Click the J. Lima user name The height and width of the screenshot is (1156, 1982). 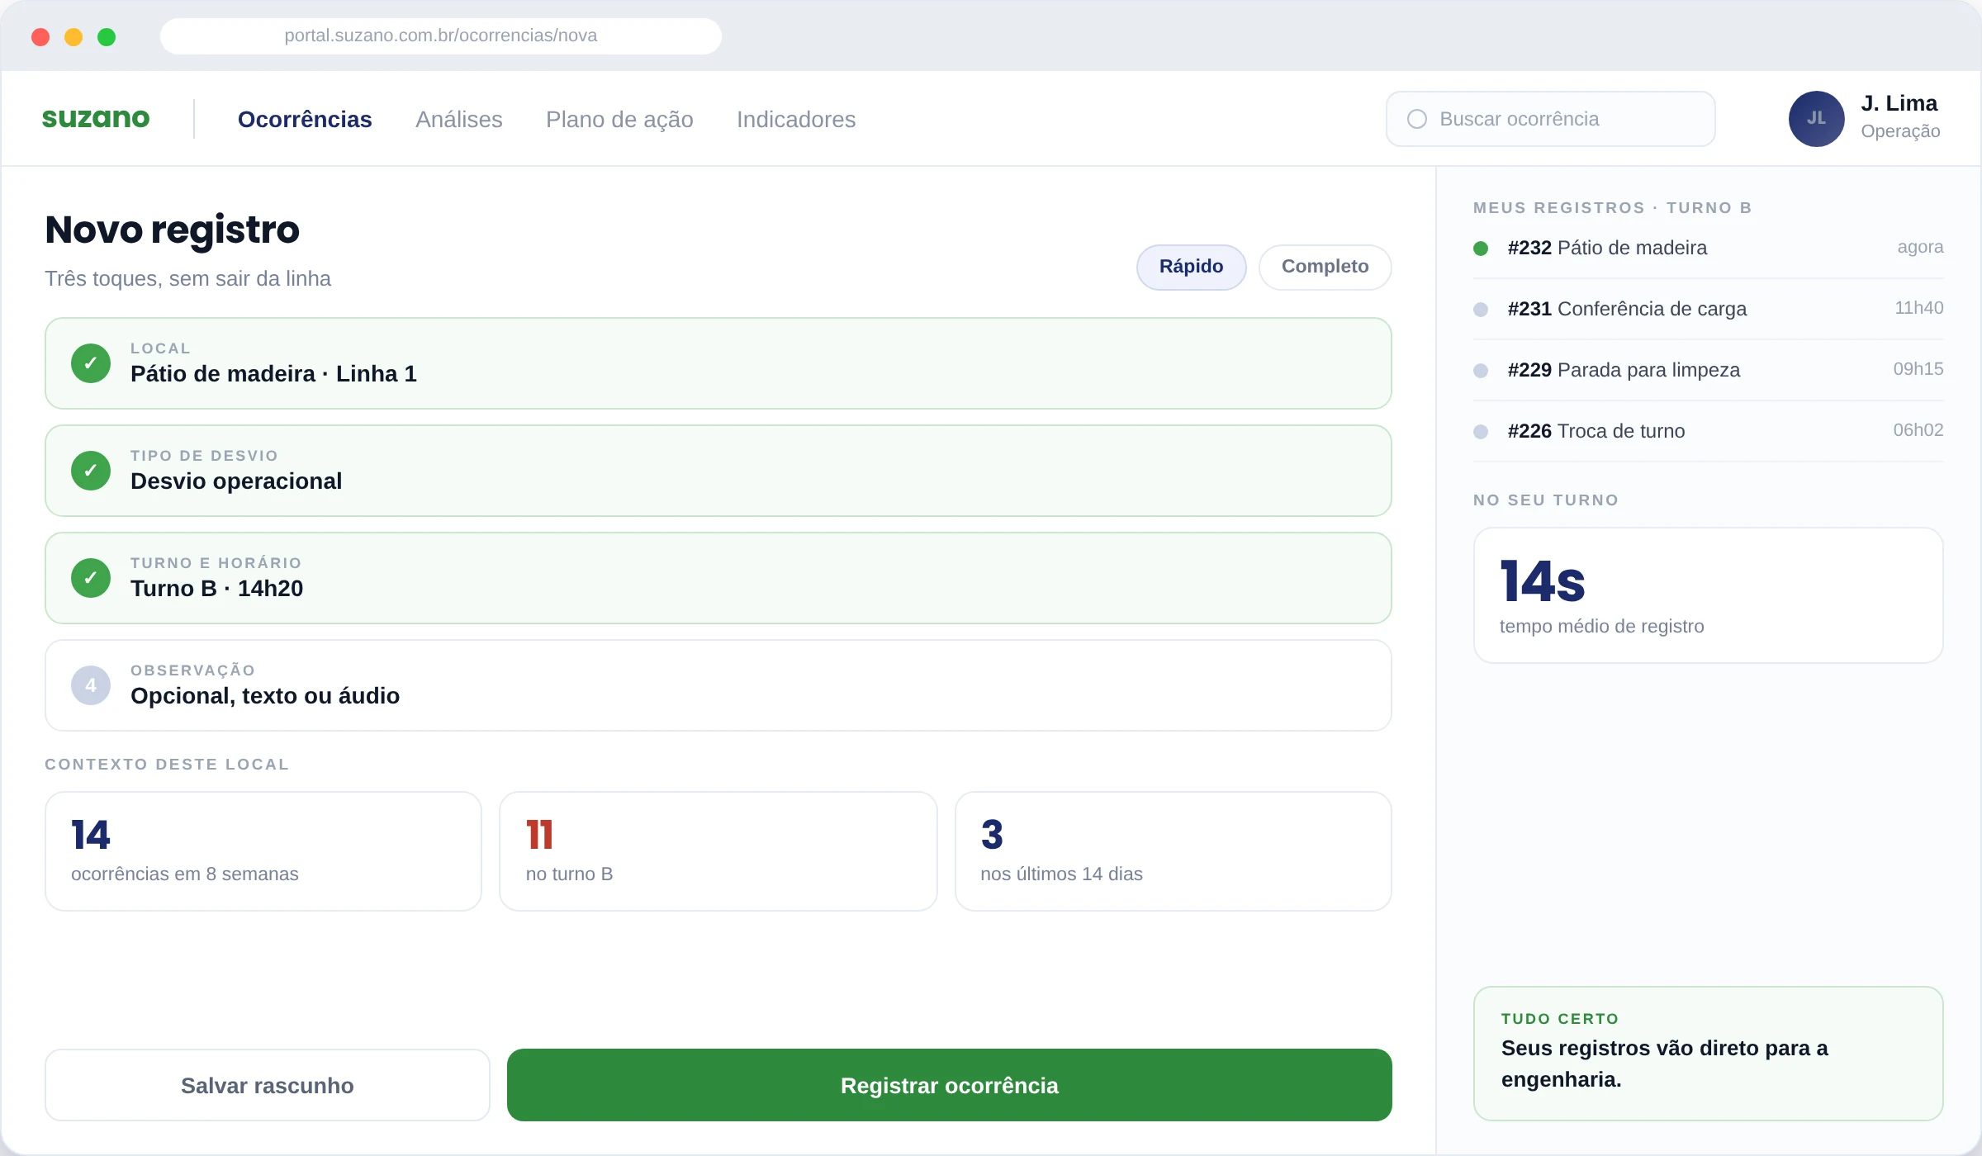coord(1899,103)
